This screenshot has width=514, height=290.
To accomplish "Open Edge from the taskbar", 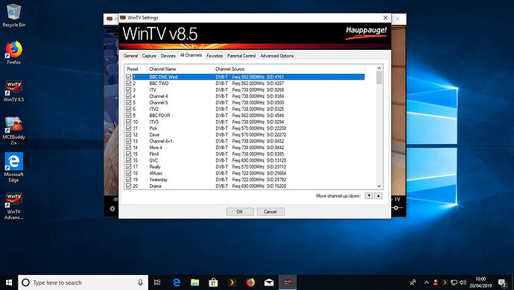I will point(177,283).
